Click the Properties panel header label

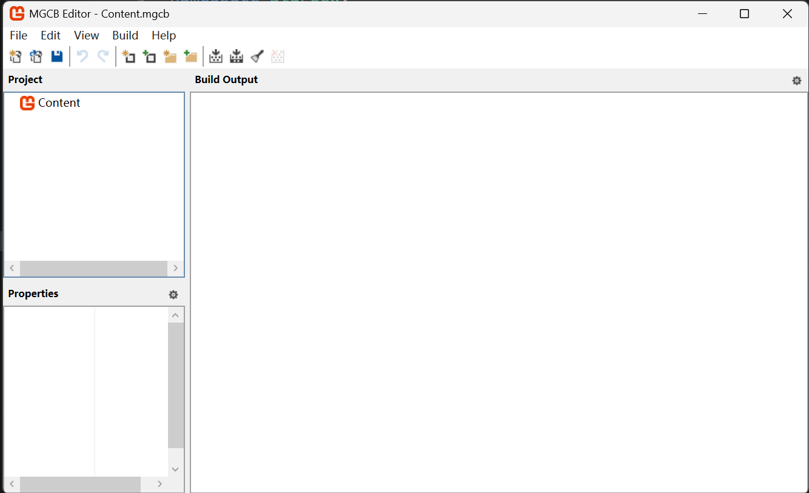click(x=33, y=293)
